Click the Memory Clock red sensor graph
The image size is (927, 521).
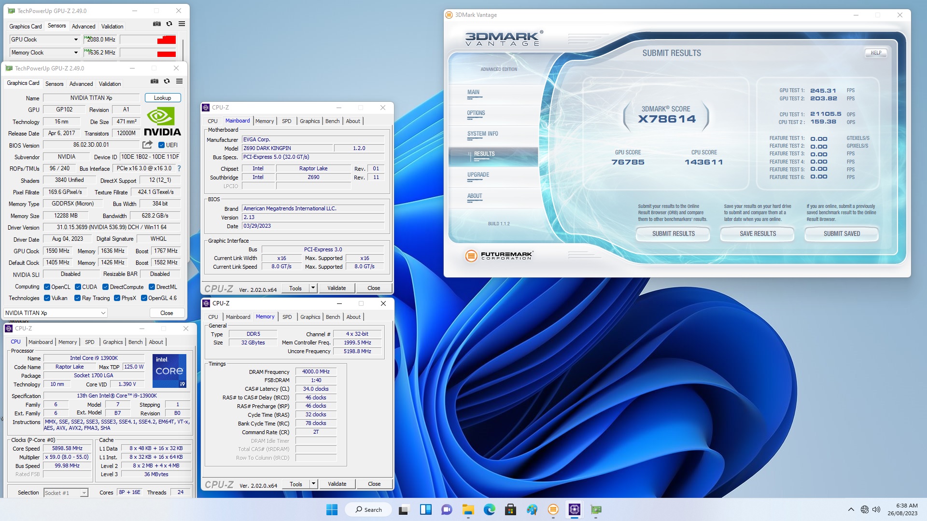(x=148, y=53)
